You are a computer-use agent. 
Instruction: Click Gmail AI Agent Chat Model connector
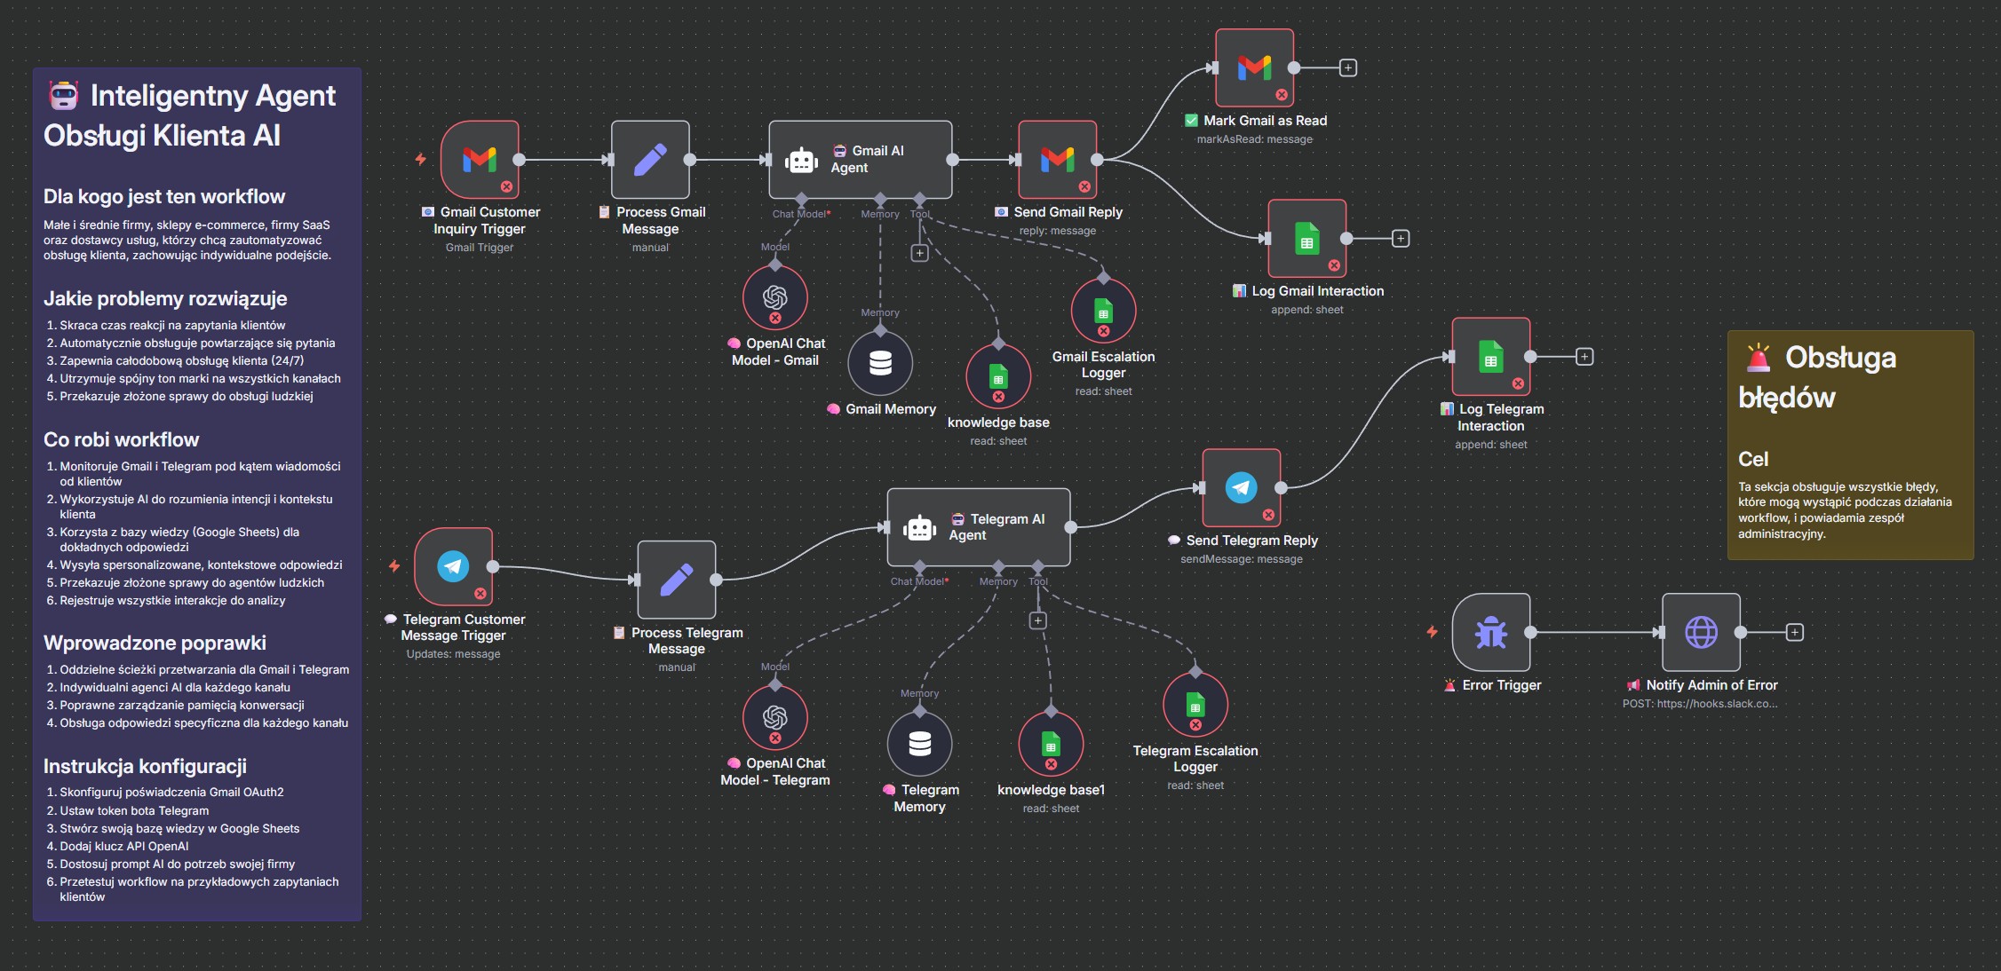(x=801, y=199)
